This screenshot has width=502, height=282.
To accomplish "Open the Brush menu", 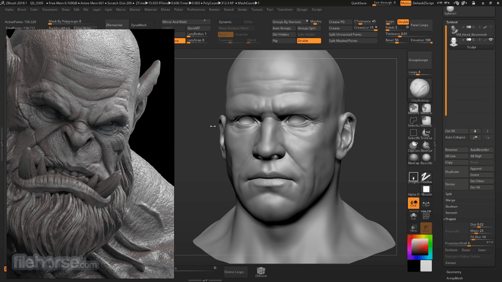I will click(22, 9).
